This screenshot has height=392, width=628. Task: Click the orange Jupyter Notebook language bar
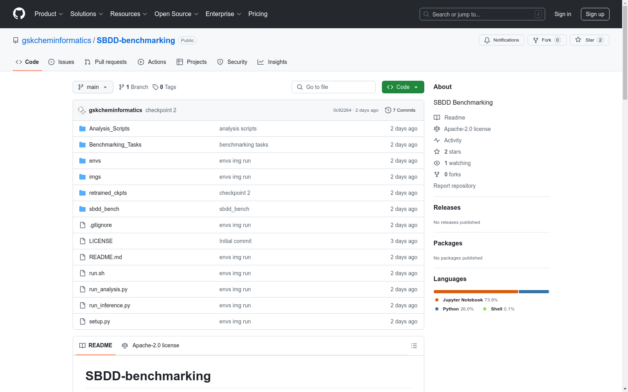[x=475, y=292]
